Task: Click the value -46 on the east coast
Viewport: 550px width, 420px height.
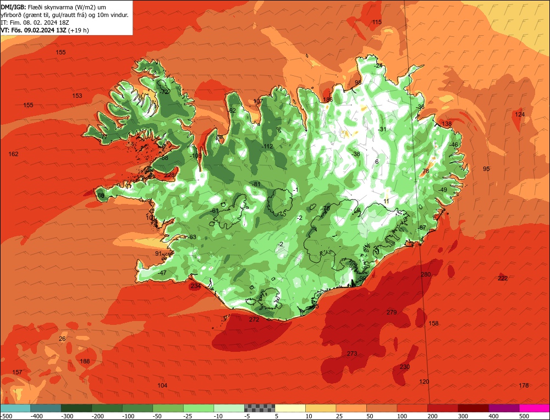Action: click(454, 145)
